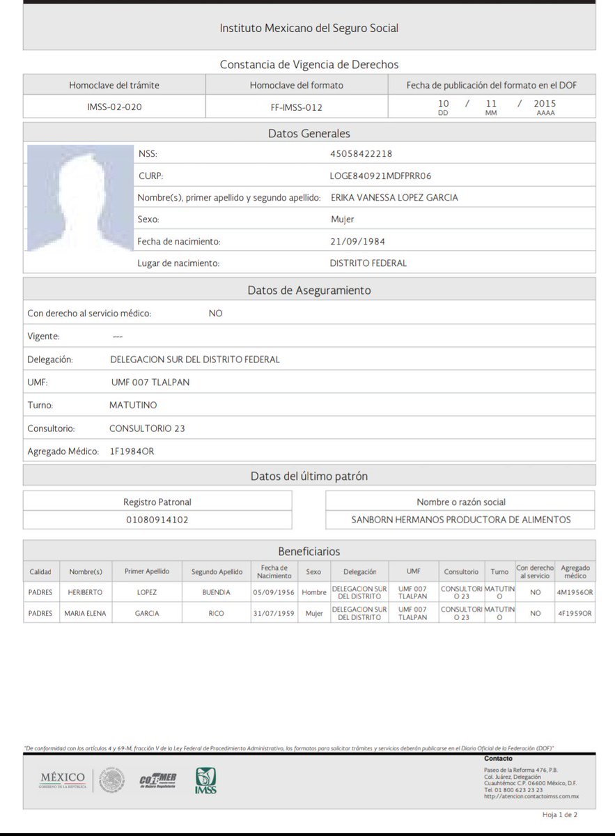This screenshot has height=836, width=615.
Task: Click the IMSS logo in footer
Action: tap(205, 780)
